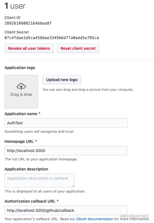
Task: Click the Drag & drop logo area
Action: pyautogui.click(x=21, y=92)
